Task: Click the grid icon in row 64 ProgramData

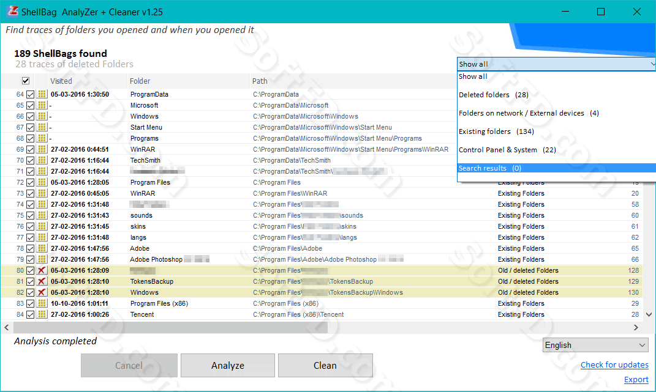Action: pos(42,94)
